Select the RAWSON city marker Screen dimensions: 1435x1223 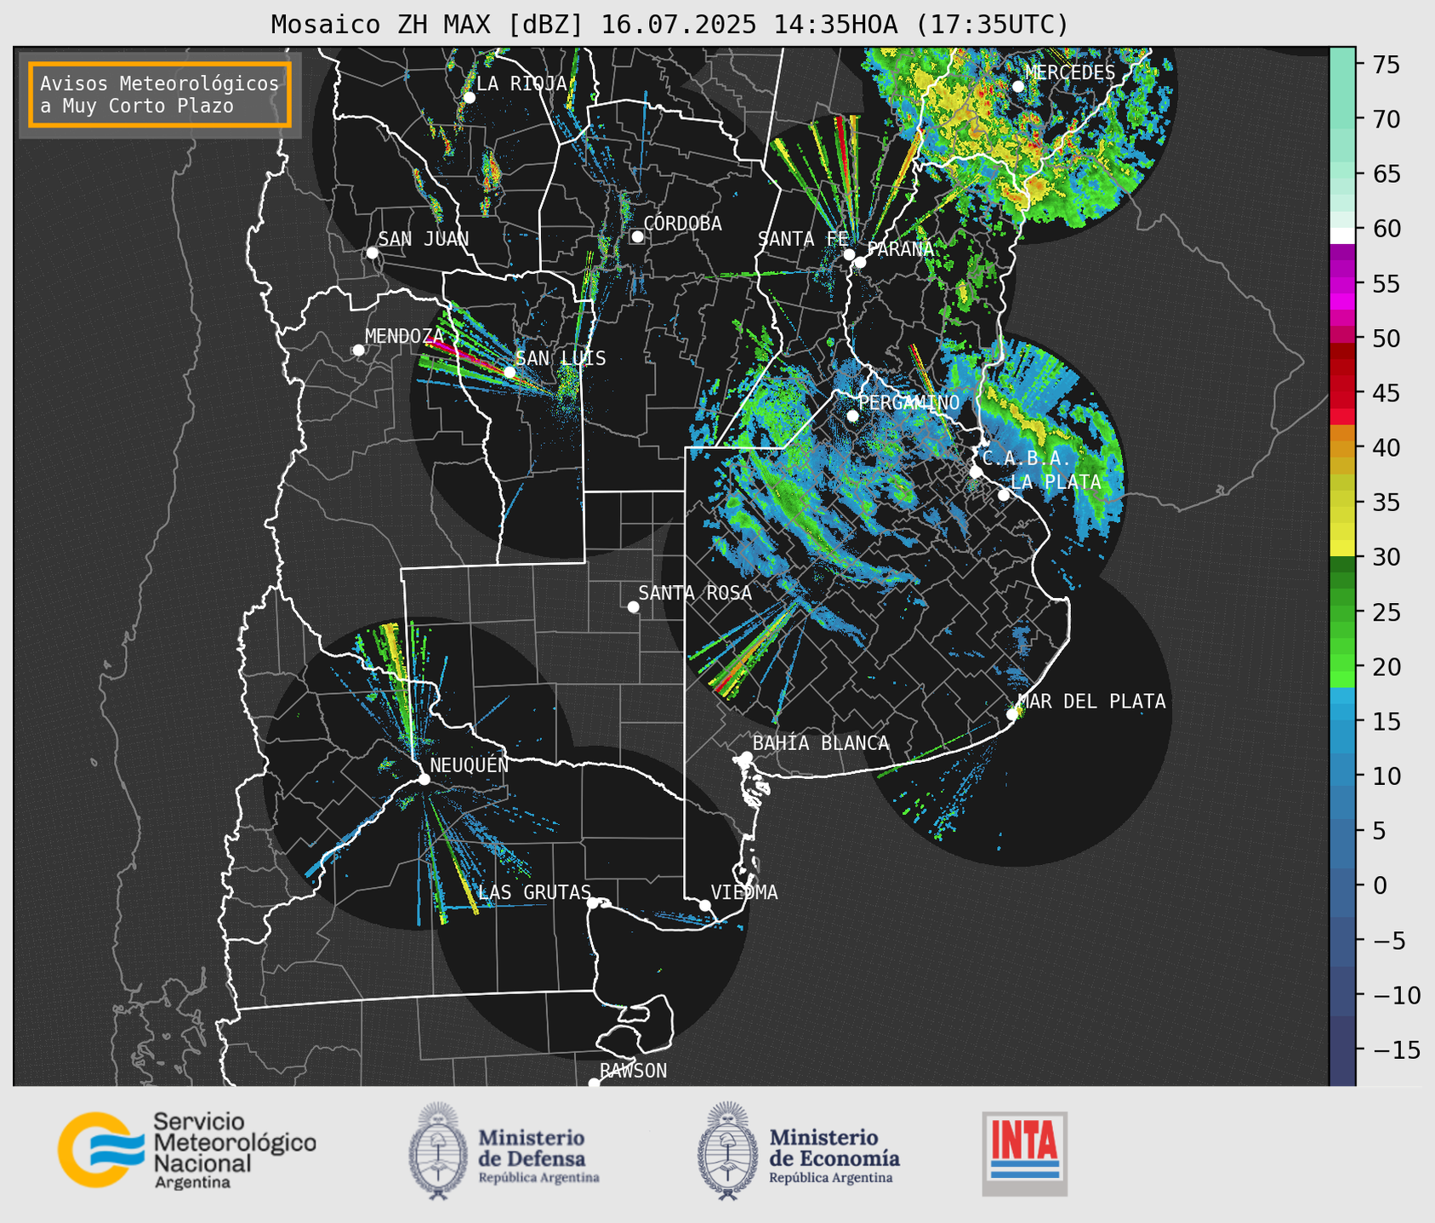point(594,1084)
